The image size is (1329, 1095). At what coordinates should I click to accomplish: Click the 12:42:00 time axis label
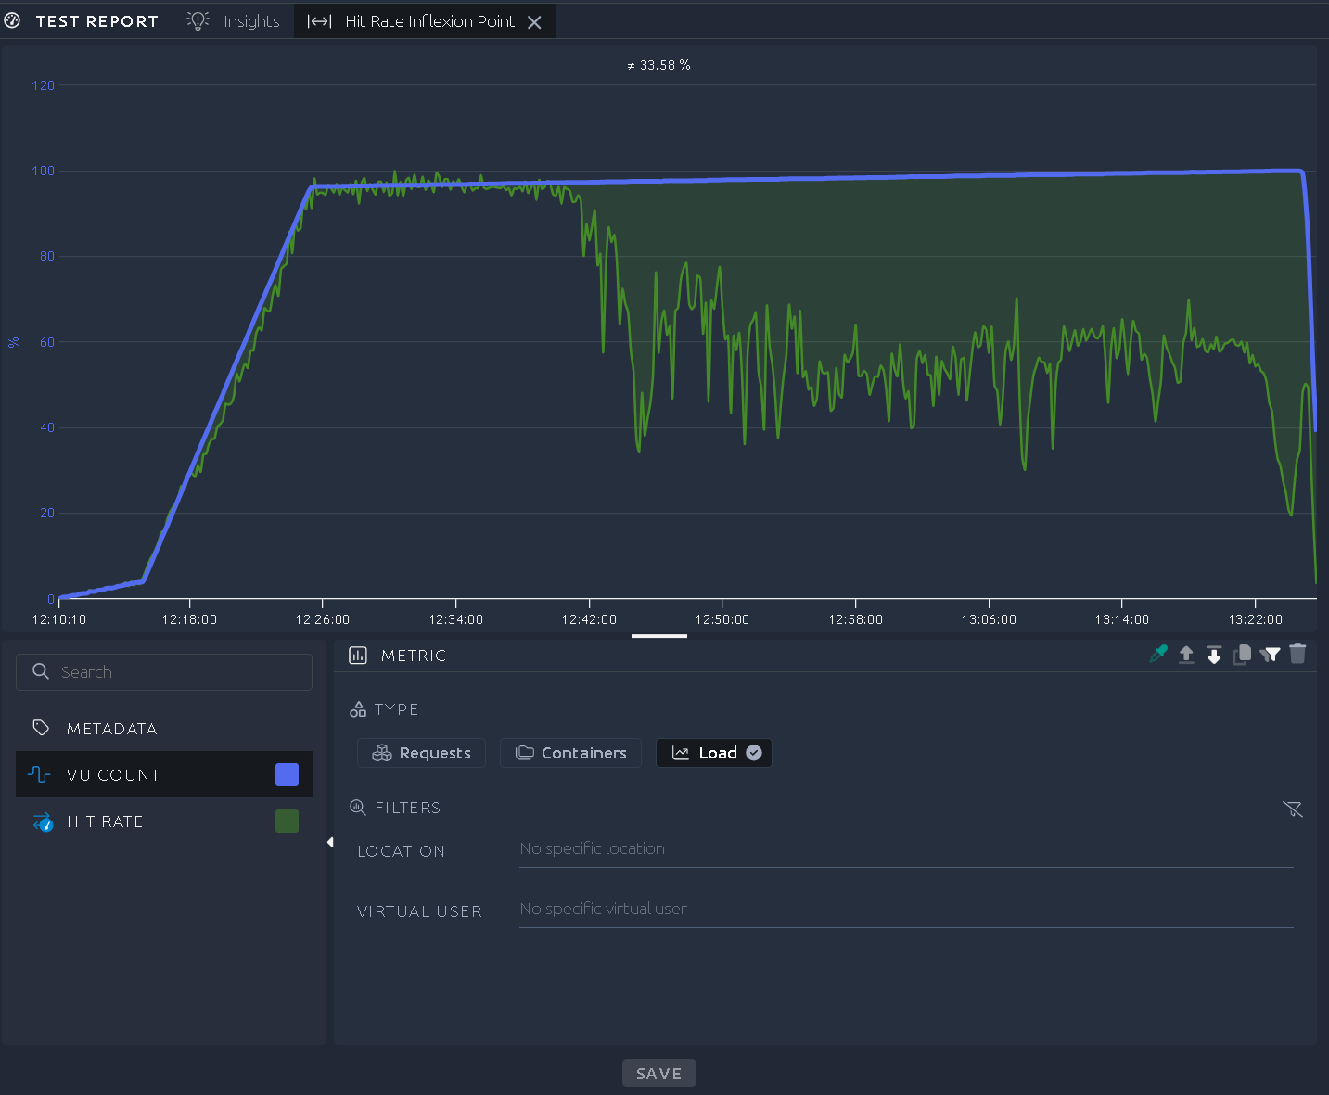589,619
